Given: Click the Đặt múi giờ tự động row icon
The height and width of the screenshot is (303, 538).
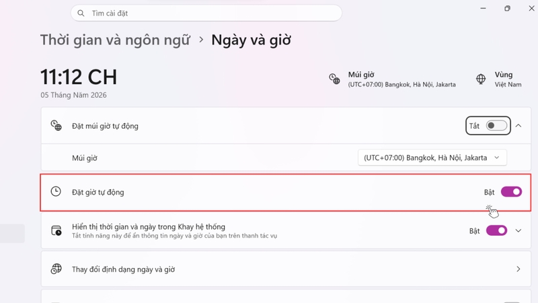Looking at the screenshot, I should [x=56, y=125].
